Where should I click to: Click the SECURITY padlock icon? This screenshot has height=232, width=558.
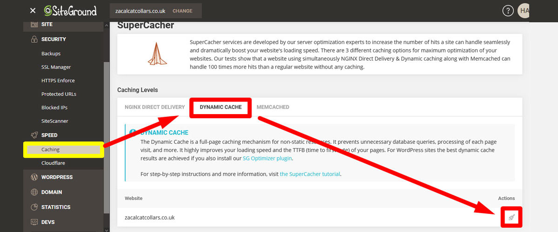coord(34,39)
